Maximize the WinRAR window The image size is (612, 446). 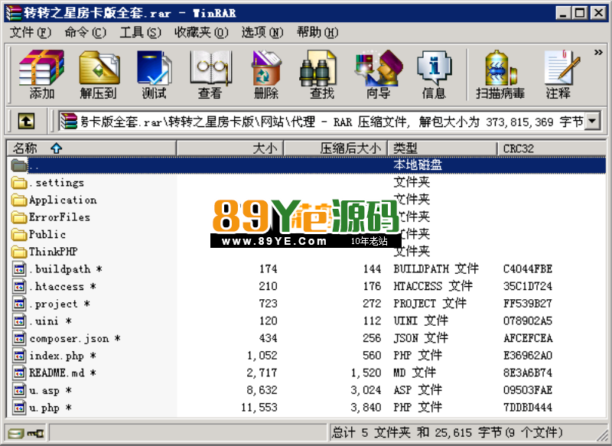(x=581, y=13)
